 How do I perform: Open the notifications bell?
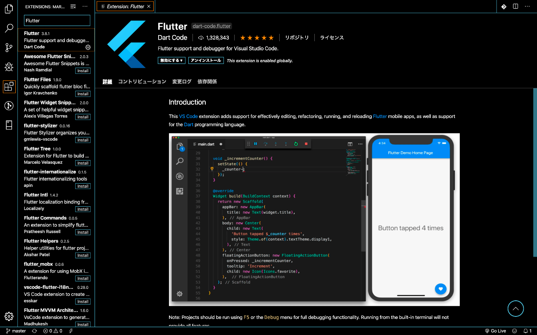tap(527, 331)
